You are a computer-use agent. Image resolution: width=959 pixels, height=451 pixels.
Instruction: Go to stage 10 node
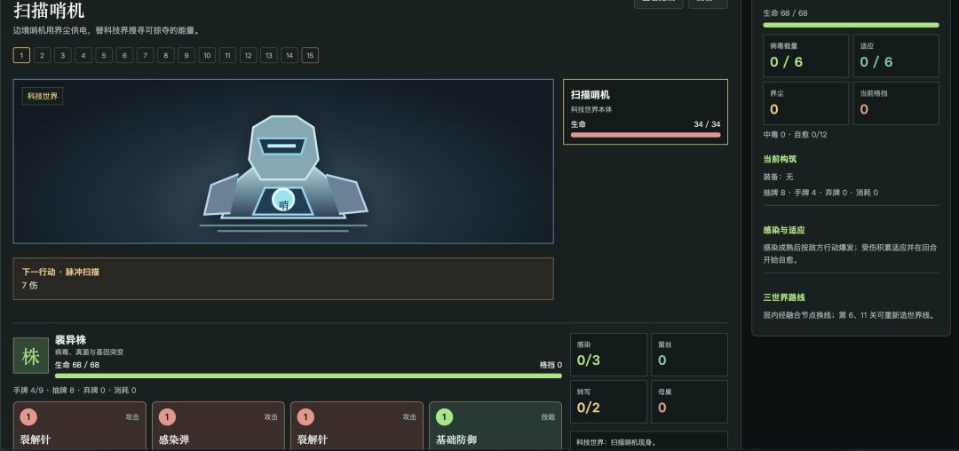207,56
